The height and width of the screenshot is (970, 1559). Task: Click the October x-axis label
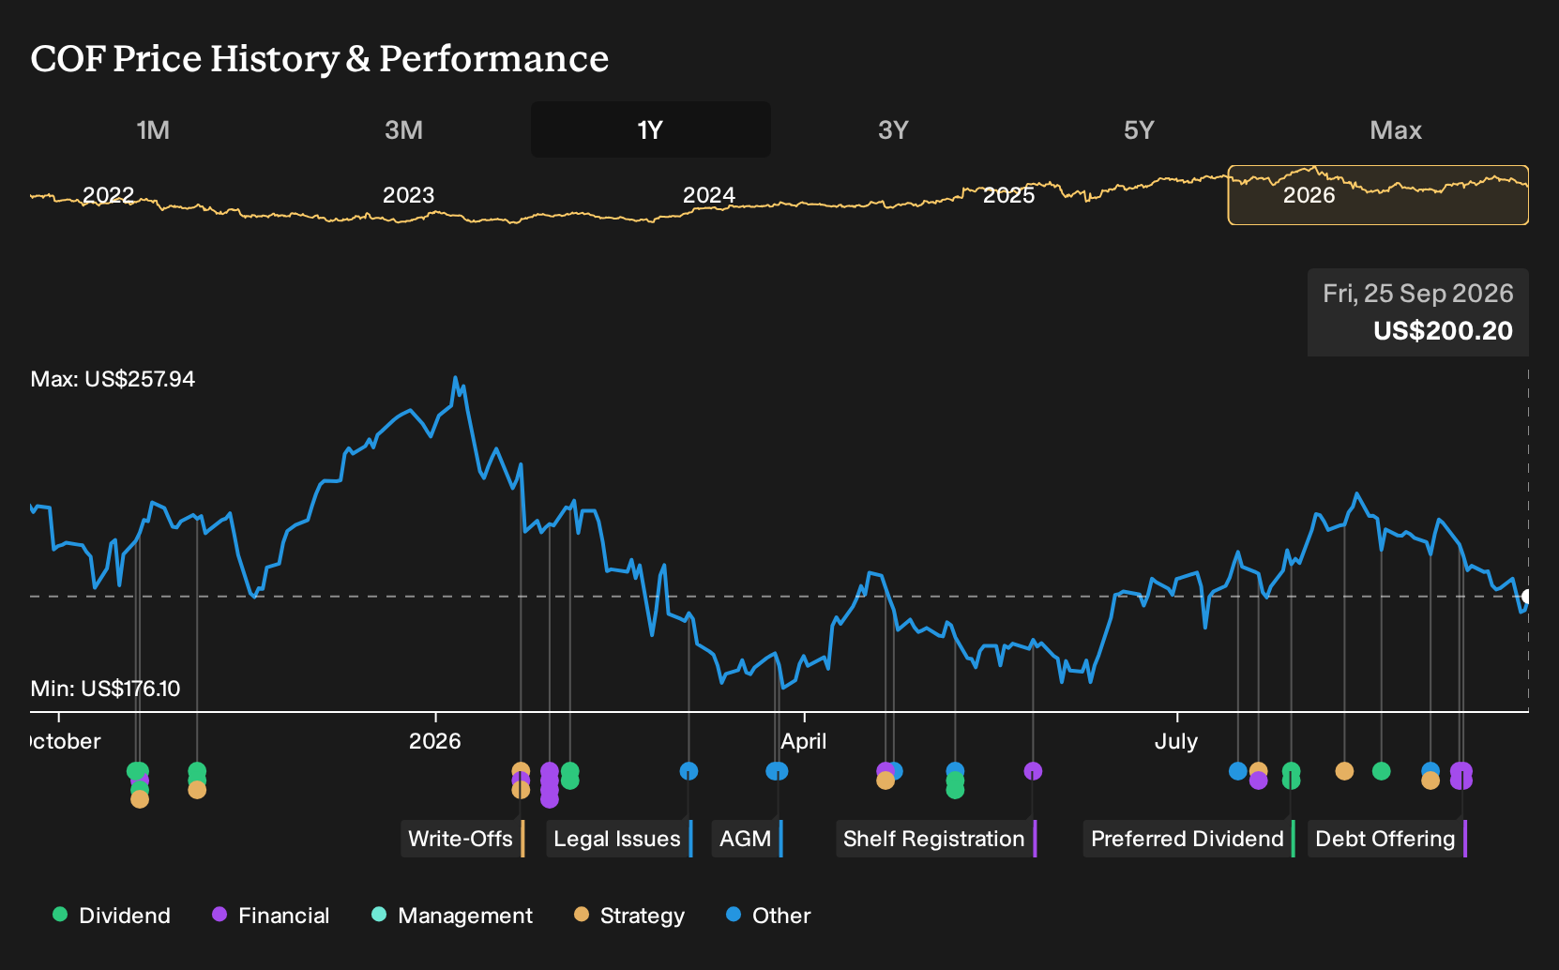pos(66,741)
